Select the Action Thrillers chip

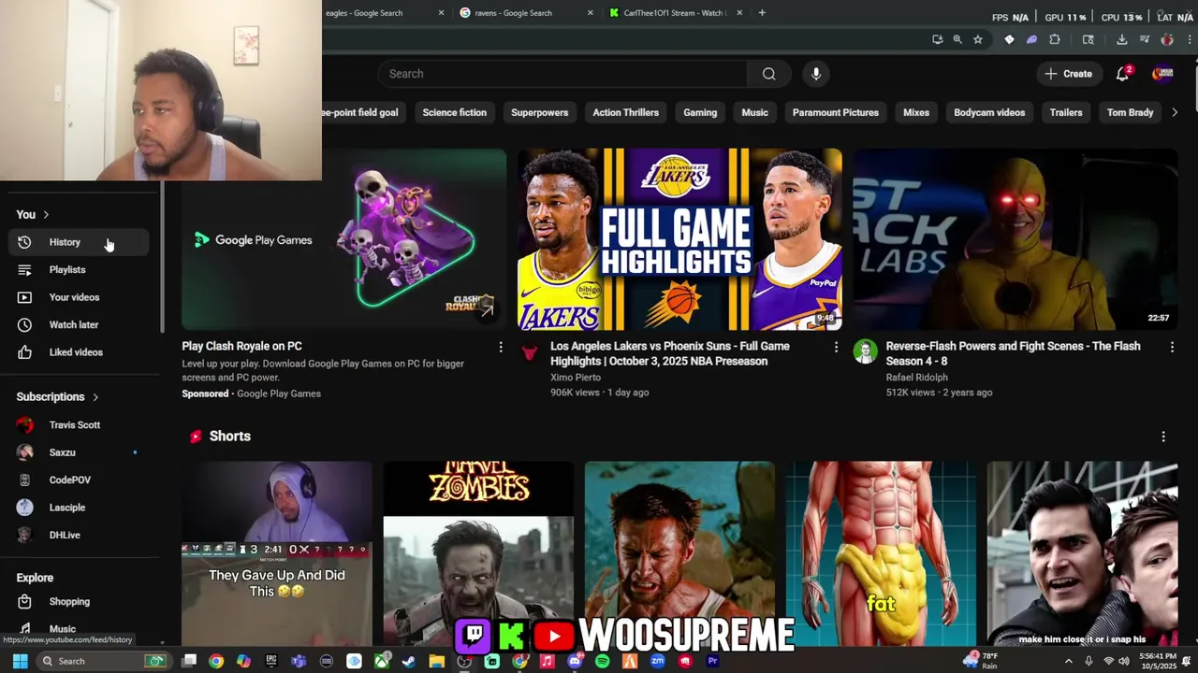click(x=625, y=112)
